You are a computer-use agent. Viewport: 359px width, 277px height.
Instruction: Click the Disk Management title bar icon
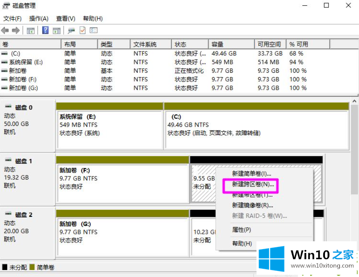[x=6, y=6]
